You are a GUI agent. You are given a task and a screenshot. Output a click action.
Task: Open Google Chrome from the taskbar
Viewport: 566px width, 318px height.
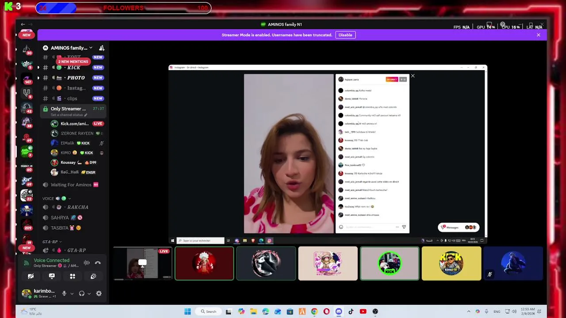314,311
